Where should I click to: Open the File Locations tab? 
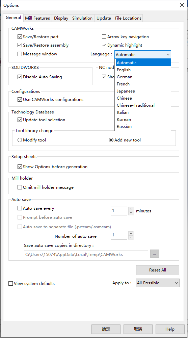point(128,18)
